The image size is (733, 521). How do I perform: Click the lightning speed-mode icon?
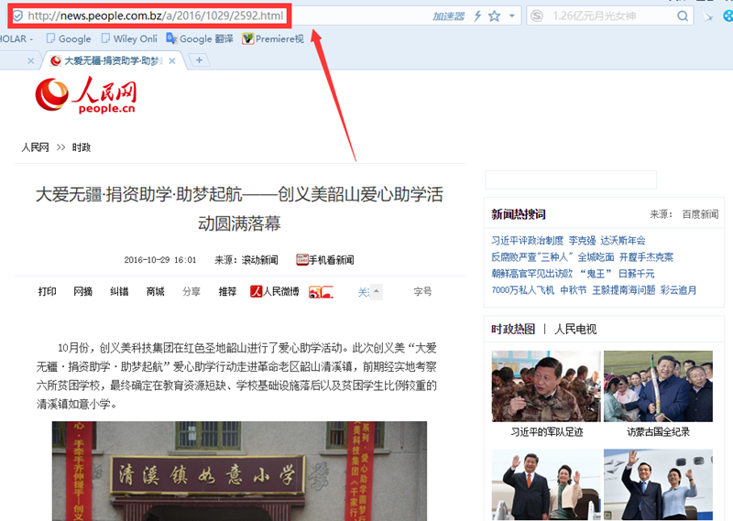(x=477, y=16)
